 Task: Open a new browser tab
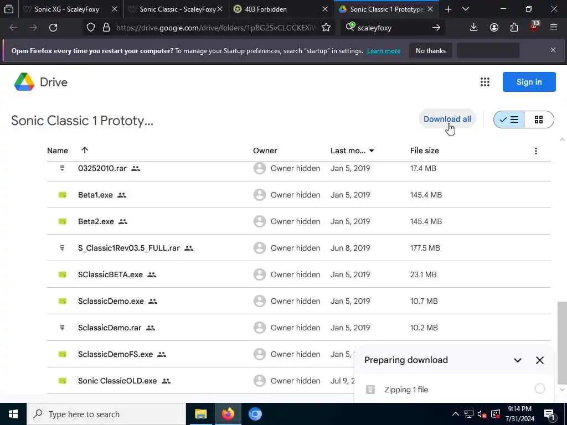(x=448, y=9)
